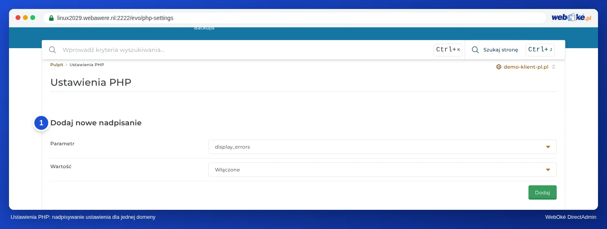Click the globe icon beside demo-klient-pl.pl
This screenshot has height=229, width=607.
pos(499,67)
